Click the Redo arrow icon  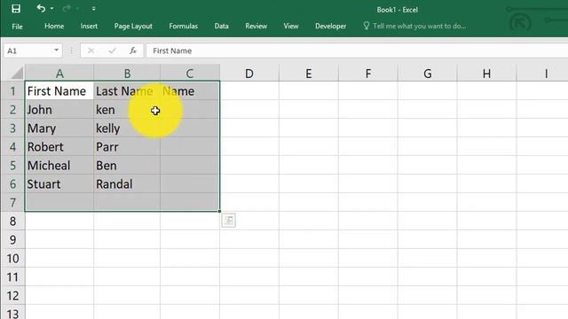tap(67, 8)
